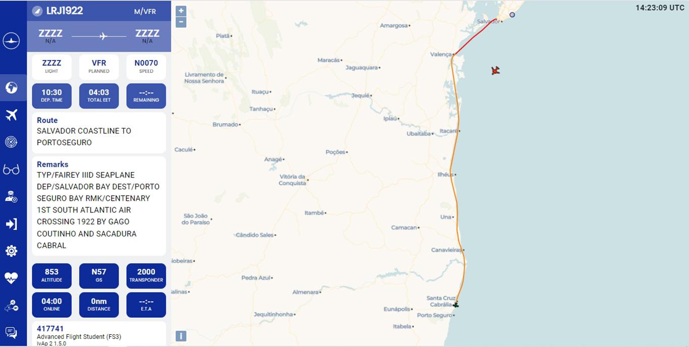Click the glasses observer sidebar icon
This screenshot has height=347, width=689.
(x=11, y=169)
